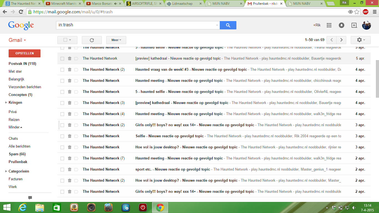This screenshot has width=379, height=213.
Task: Switch to 'The Haunted Net' browser tab
Action: pyautogui.click(x=23, y=4)
